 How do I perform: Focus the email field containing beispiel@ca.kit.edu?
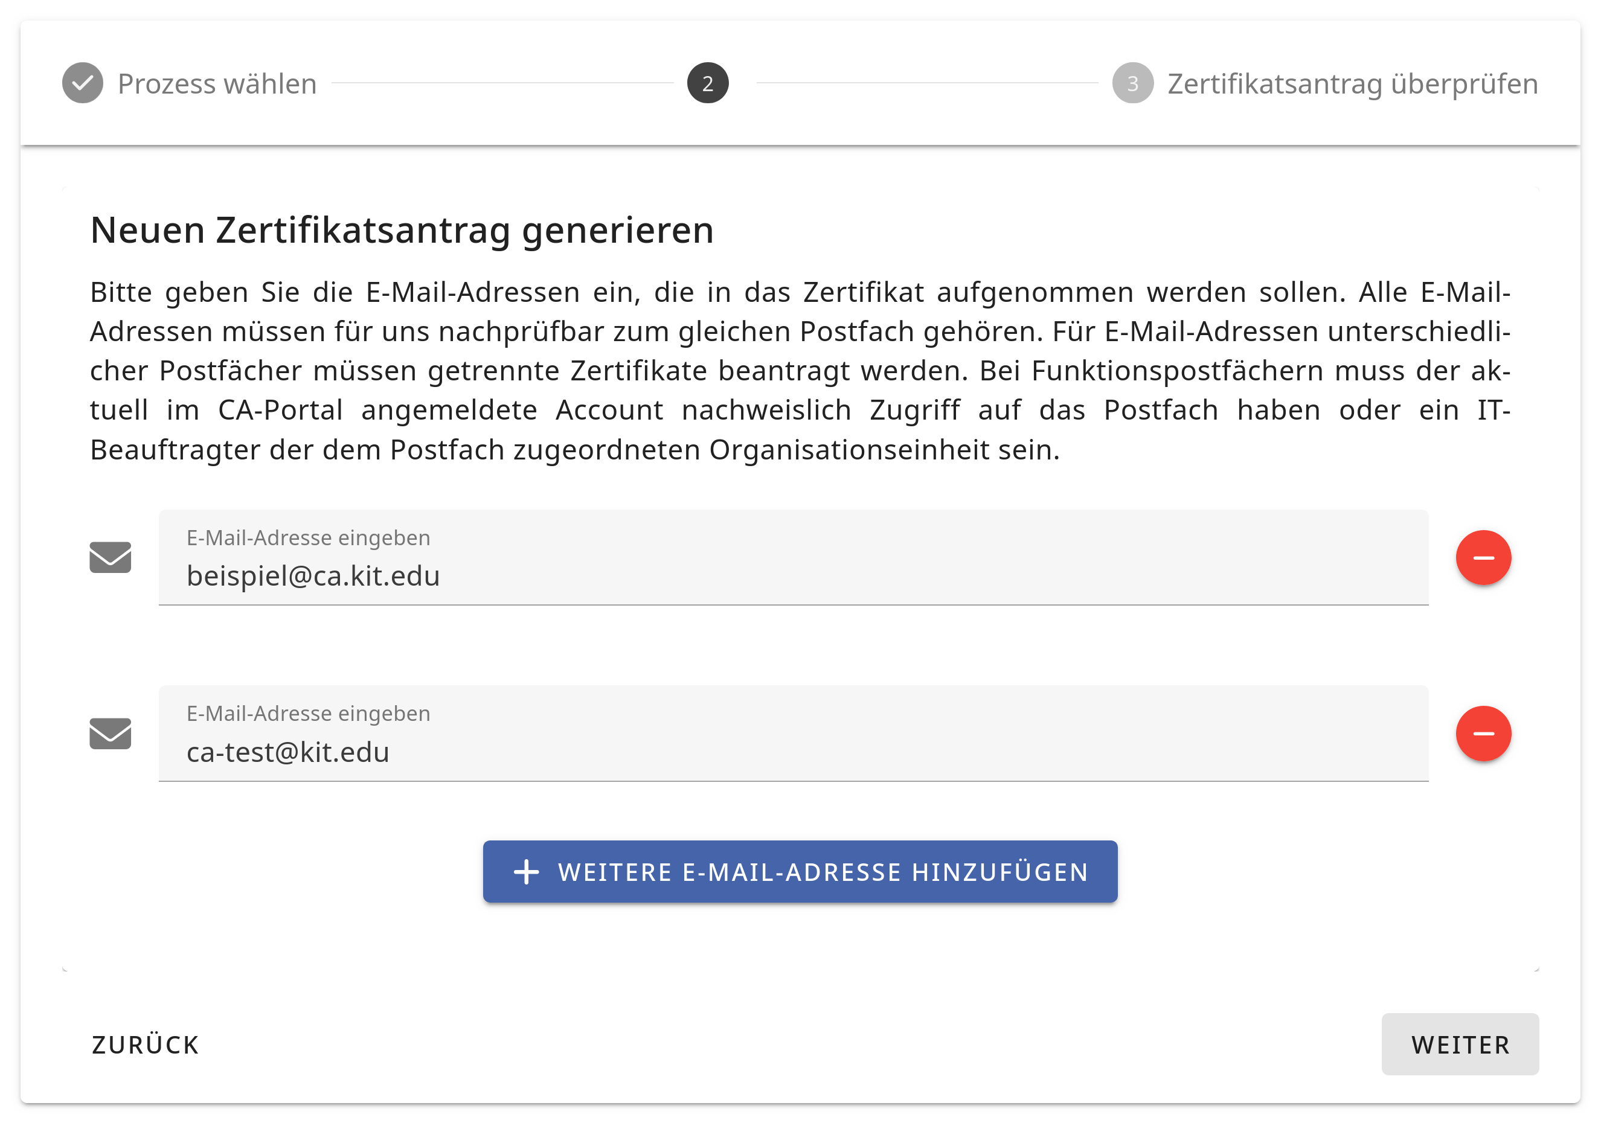click(793, 576)
